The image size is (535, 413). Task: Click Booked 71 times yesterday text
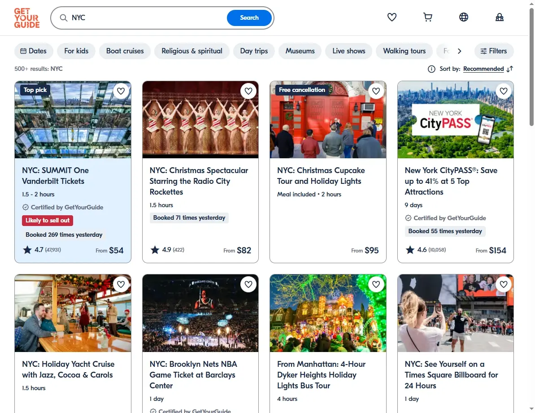click(189, 217)
